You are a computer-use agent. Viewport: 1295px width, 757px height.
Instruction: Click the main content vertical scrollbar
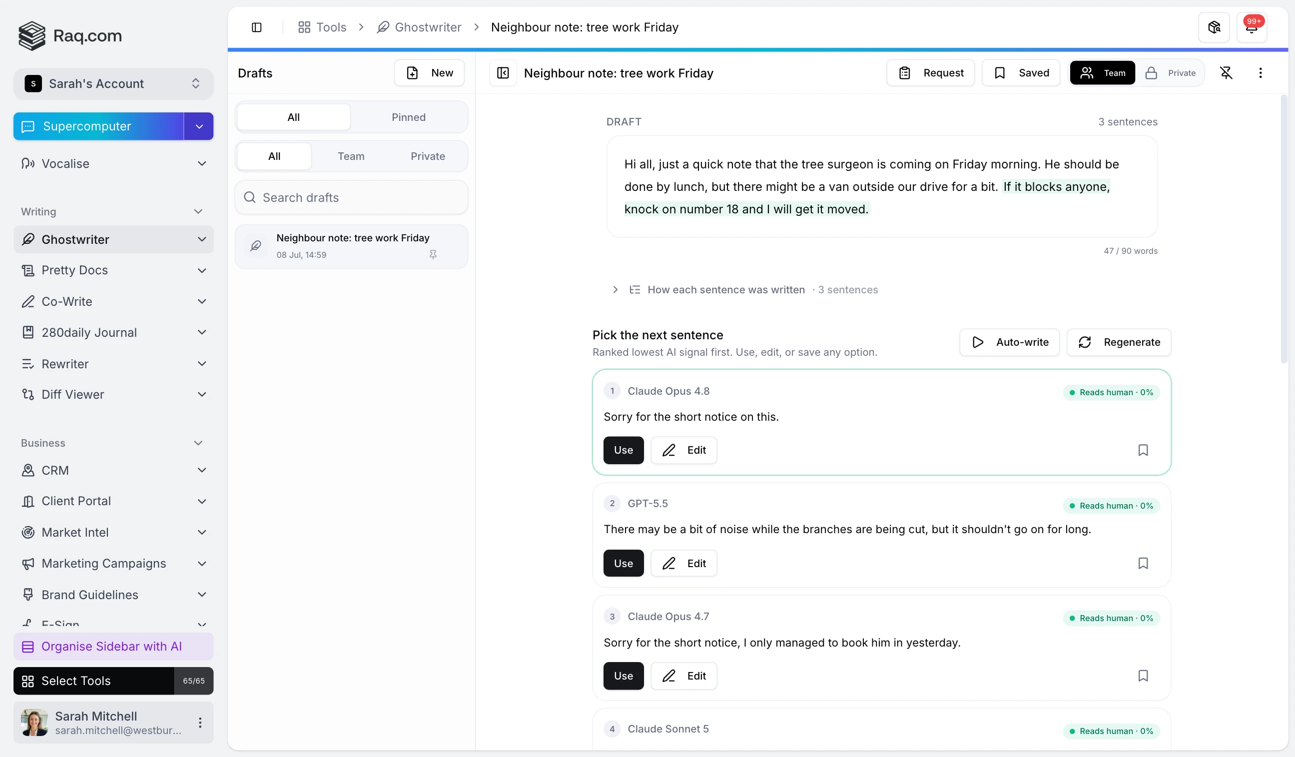pos(1284,229)
